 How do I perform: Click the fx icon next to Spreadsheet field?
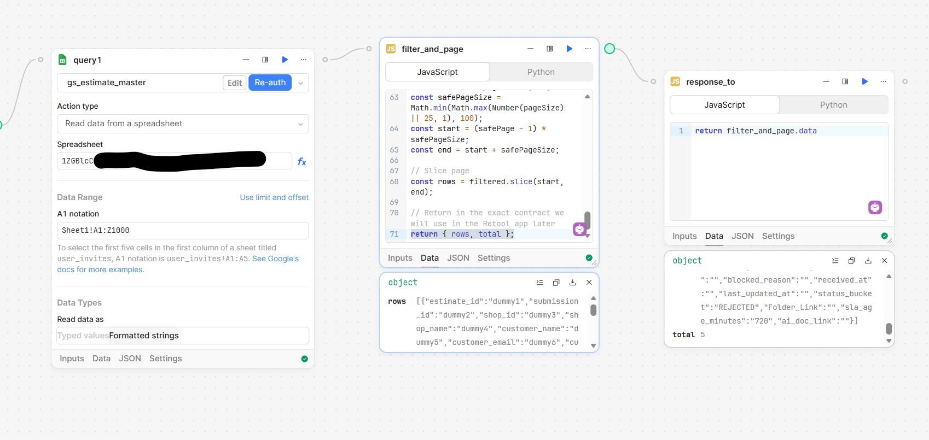(x=301, y=162)
